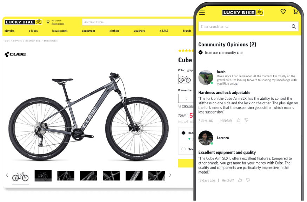Give thumbs up to Lorenzo's review

pos(240,180)
